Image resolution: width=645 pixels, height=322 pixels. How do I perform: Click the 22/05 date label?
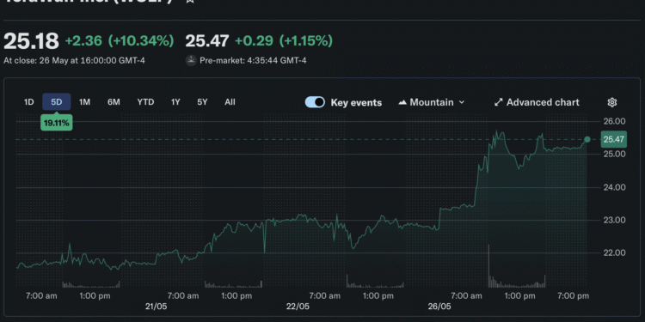298,307
